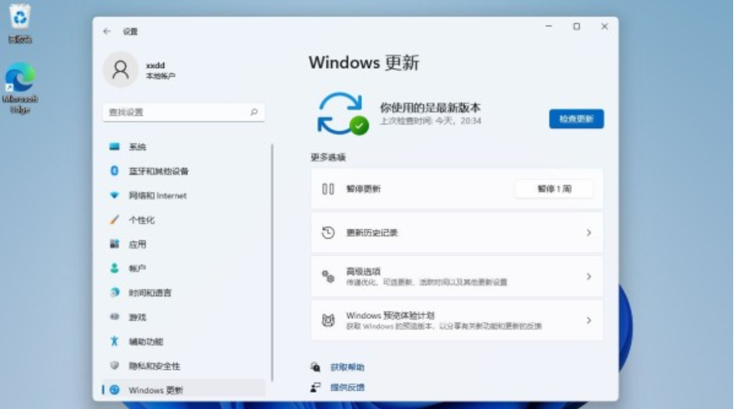Click the 系统 monitor icon
The width and height of the screenshot is (734, 409).
114,146
